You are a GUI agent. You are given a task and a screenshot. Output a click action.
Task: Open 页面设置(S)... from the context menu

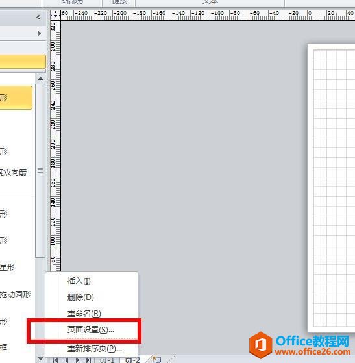coord(90,330)
